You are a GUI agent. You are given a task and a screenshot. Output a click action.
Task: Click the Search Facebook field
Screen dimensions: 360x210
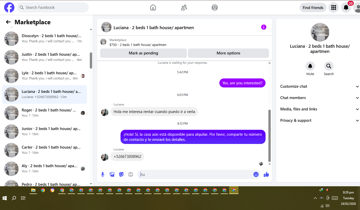tap(53, 7)
